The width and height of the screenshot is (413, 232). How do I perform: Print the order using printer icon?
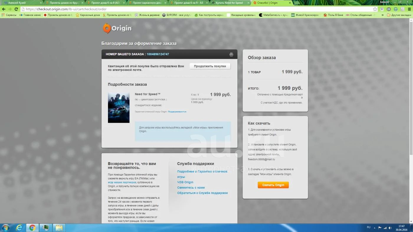(231, 54)
